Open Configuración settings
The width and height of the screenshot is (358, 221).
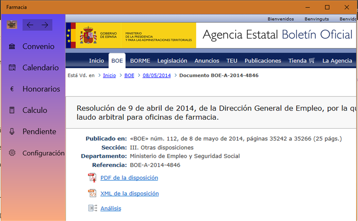pyautogui.click(x=43, y=153)
